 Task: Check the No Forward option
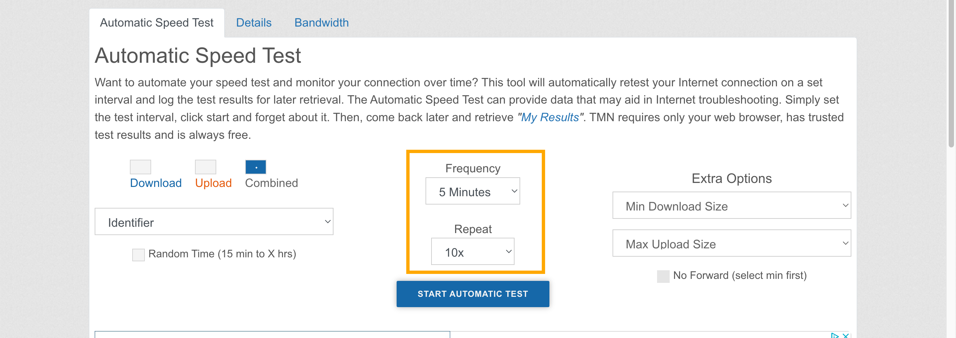(x=663, y=277)
